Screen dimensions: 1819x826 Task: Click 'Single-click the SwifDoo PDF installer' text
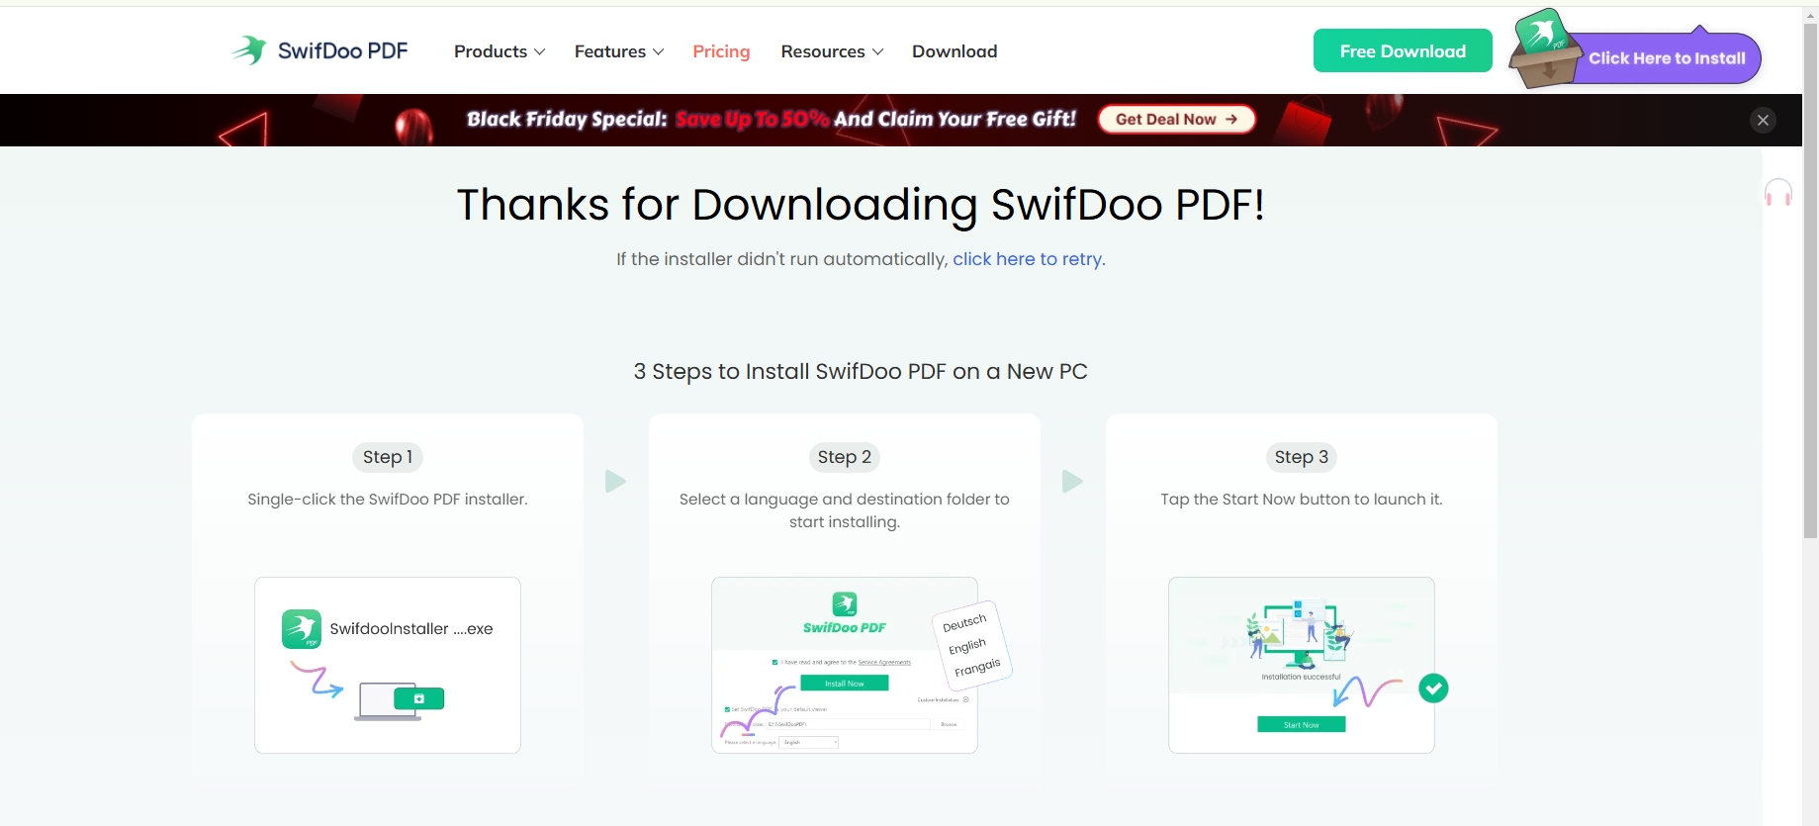[388, 500]
